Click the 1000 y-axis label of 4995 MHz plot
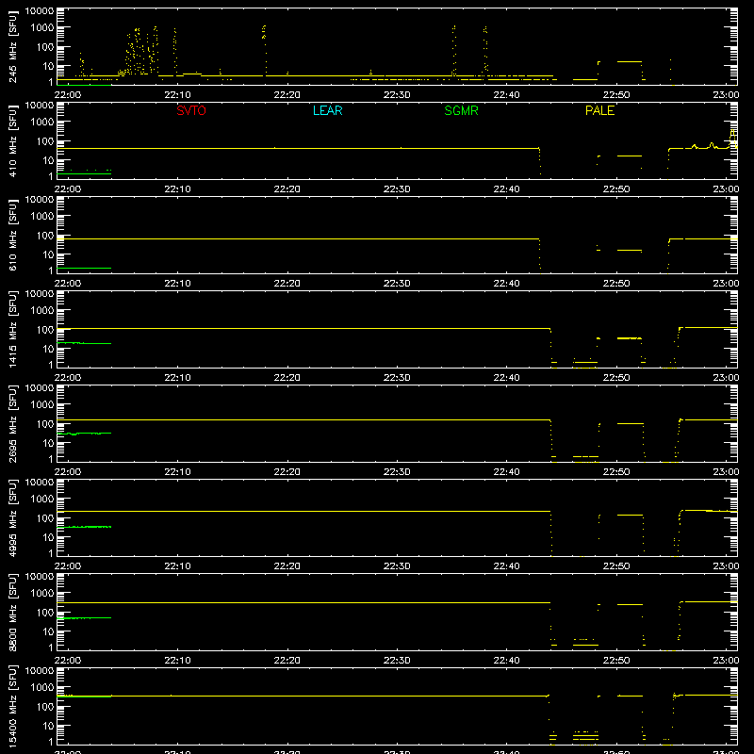The image size is (754, 754). pyautogui.click(x=42, y=500)
